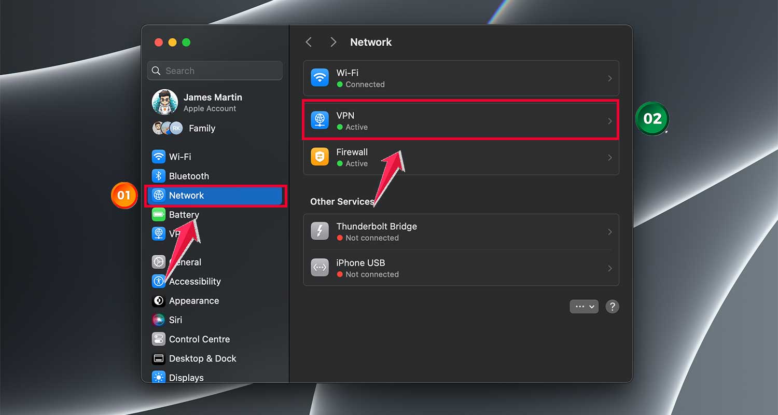The image size is (778, 415).
Task: Expand the Firewall row chevron
Action: click(610, 158)
